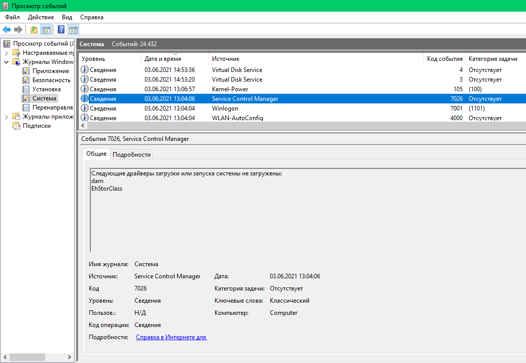
Task: Open the Вид menu
Action: tap(67, 17)
